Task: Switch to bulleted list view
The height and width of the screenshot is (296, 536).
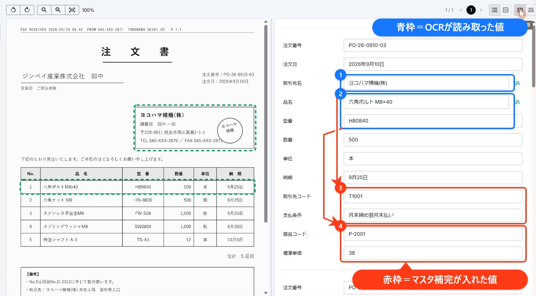Action: pos(495,10)
